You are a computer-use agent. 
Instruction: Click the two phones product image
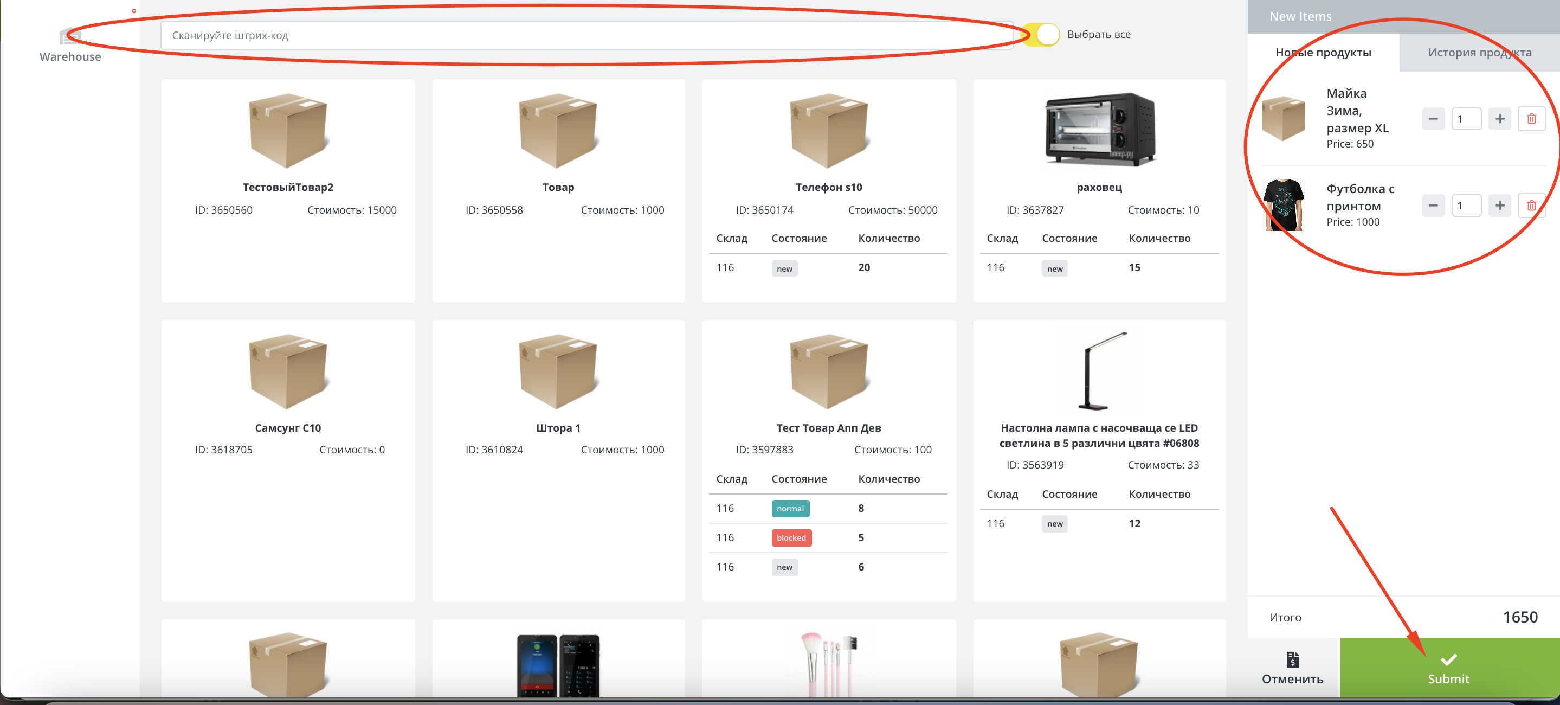click(x=558, y=666)
